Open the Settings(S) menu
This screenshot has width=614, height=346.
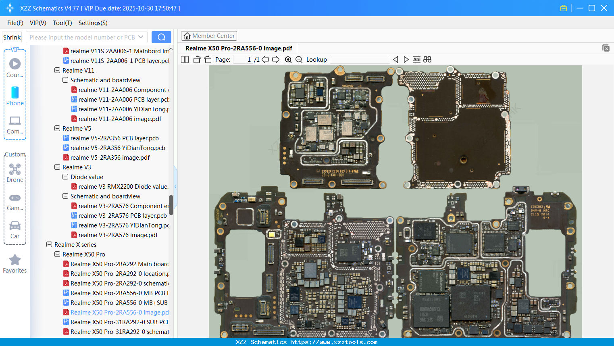pos(93,23)
